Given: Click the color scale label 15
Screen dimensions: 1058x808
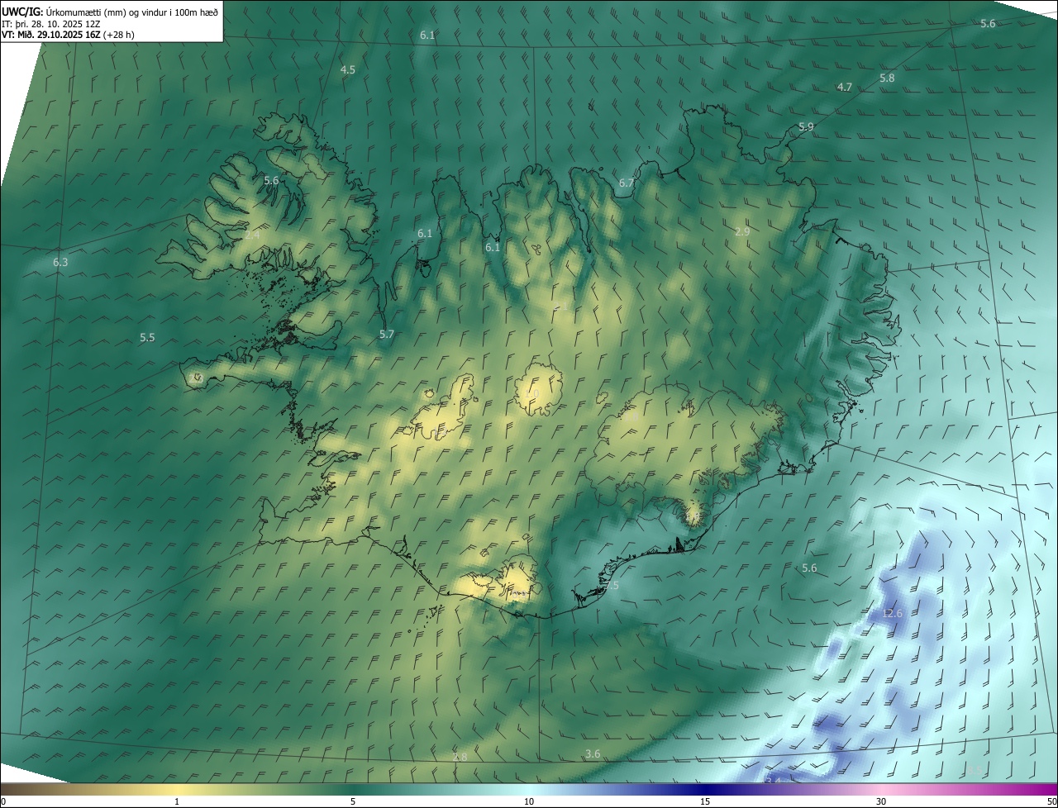Looking at the screenshot, I should click(x=705, y=801).
